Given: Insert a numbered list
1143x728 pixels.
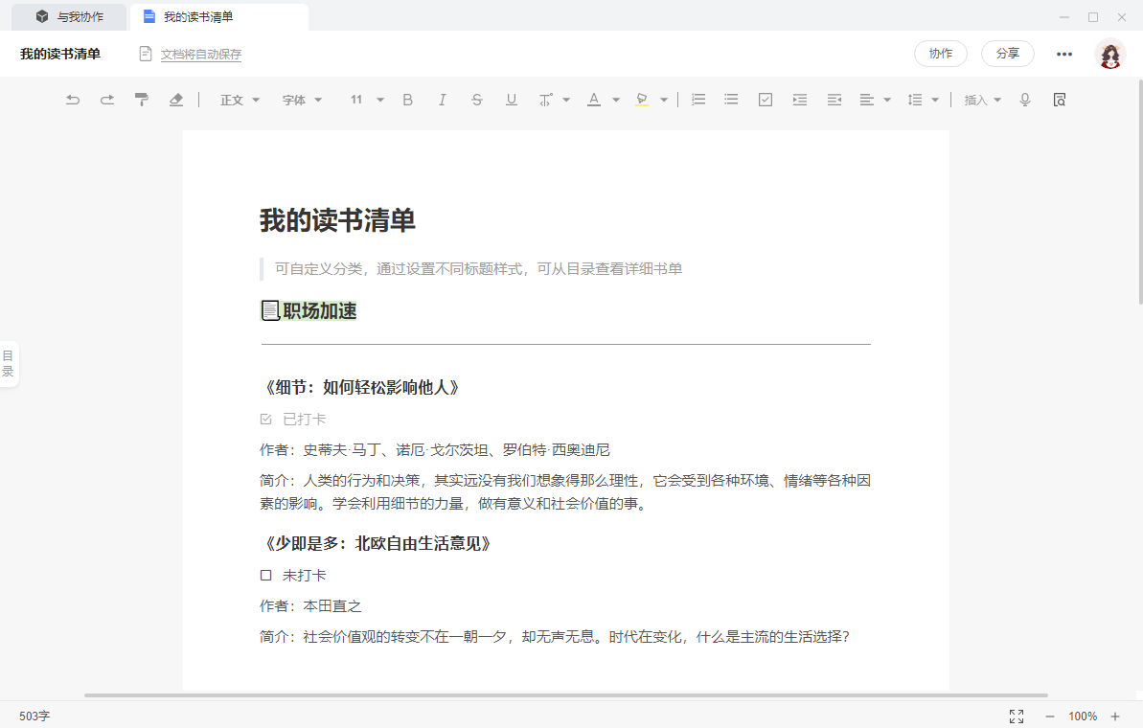Looking at the screenshot, I should point(698,100).
